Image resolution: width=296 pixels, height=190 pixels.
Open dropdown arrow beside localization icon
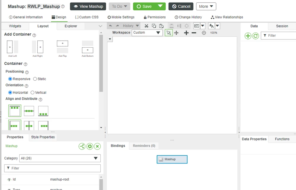click(x=217, y=26)
